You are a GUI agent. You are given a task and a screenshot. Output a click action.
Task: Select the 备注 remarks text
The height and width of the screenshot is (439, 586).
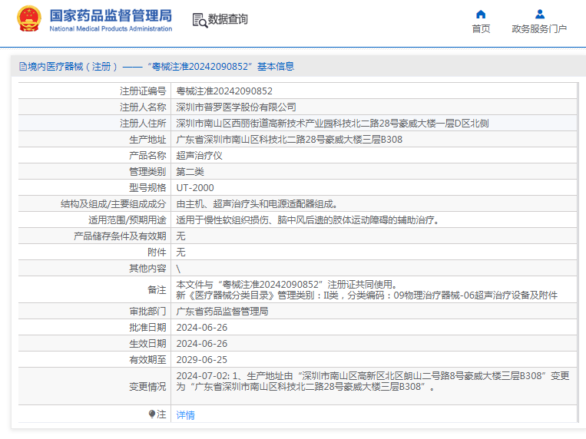[366, 290]
